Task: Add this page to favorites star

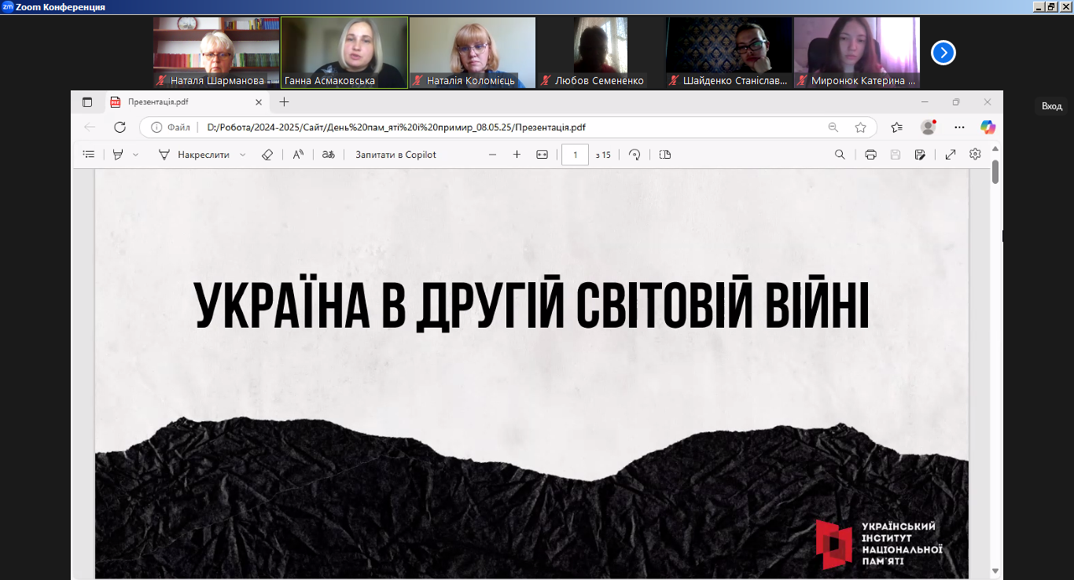Action: [860, 127]
